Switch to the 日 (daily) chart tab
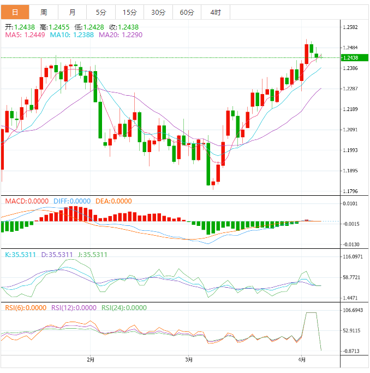The image size is (370, 373). [x=15, y=12]
